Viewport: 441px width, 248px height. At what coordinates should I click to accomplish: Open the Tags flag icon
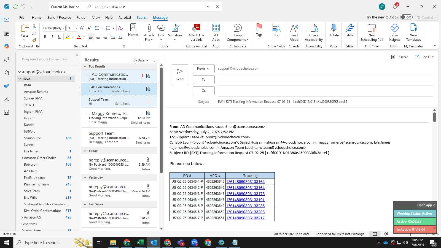tap(259, 28)
